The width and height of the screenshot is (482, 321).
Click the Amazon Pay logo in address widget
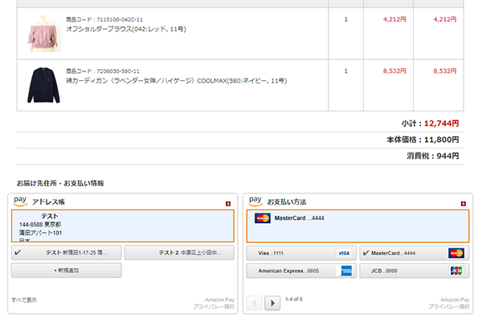[20, 201]
